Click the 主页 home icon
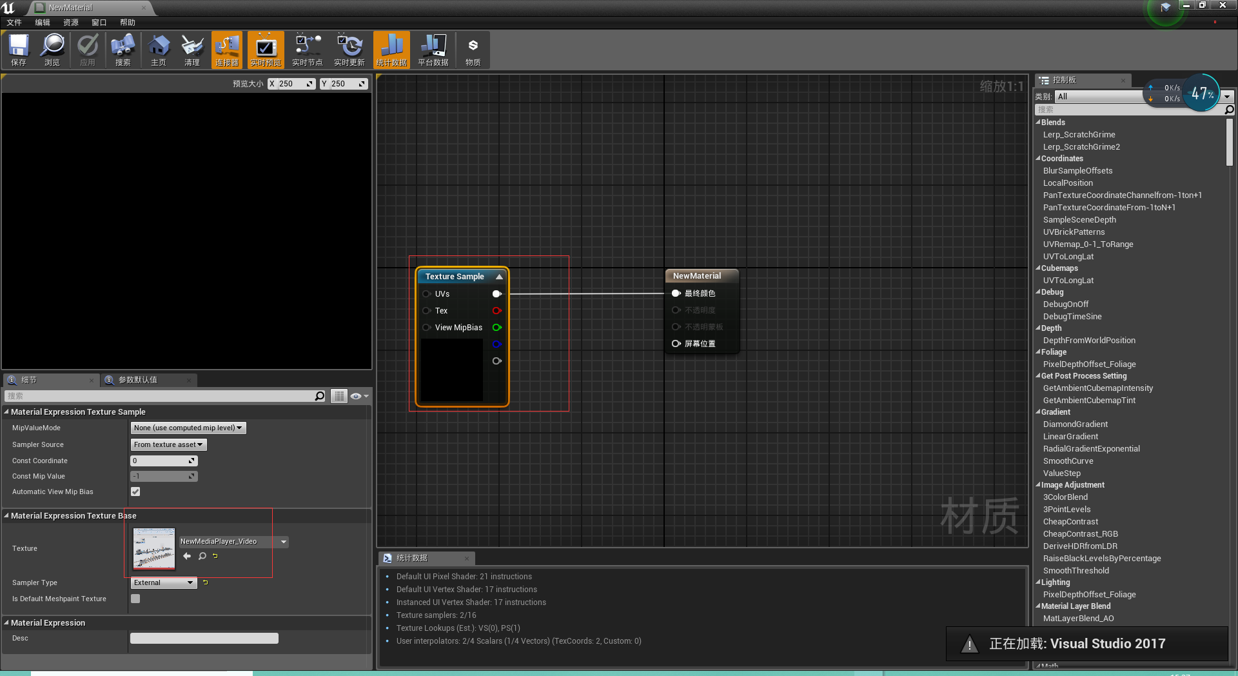Image resolution: width=1238 pixels, height=676 pixels. [x=158, y=50]
